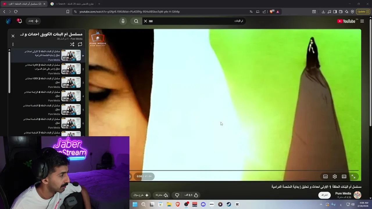Image resolution: width=372 pixels, height=209 pixels.
Task: Open the Windows Start menu
Action: [135, 204]
